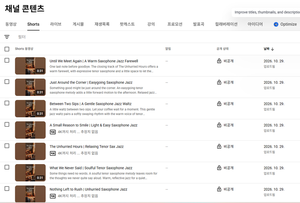Switch to the 발표곡 tab

point(199,24)
